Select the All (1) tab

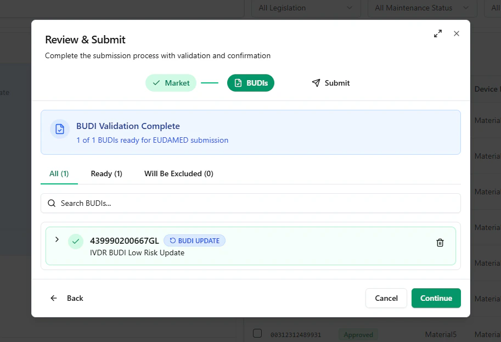click(x=59, y=173)
